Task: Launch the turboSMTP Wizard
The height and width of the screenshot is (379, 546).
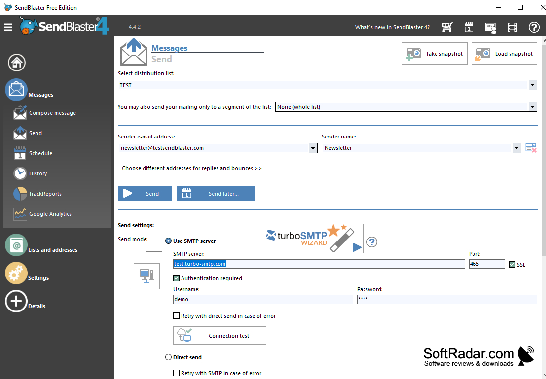Action: coord(310,239)
